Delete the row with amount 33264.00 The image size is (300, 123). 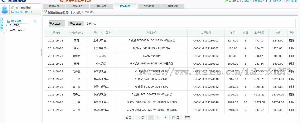point(292,79)
